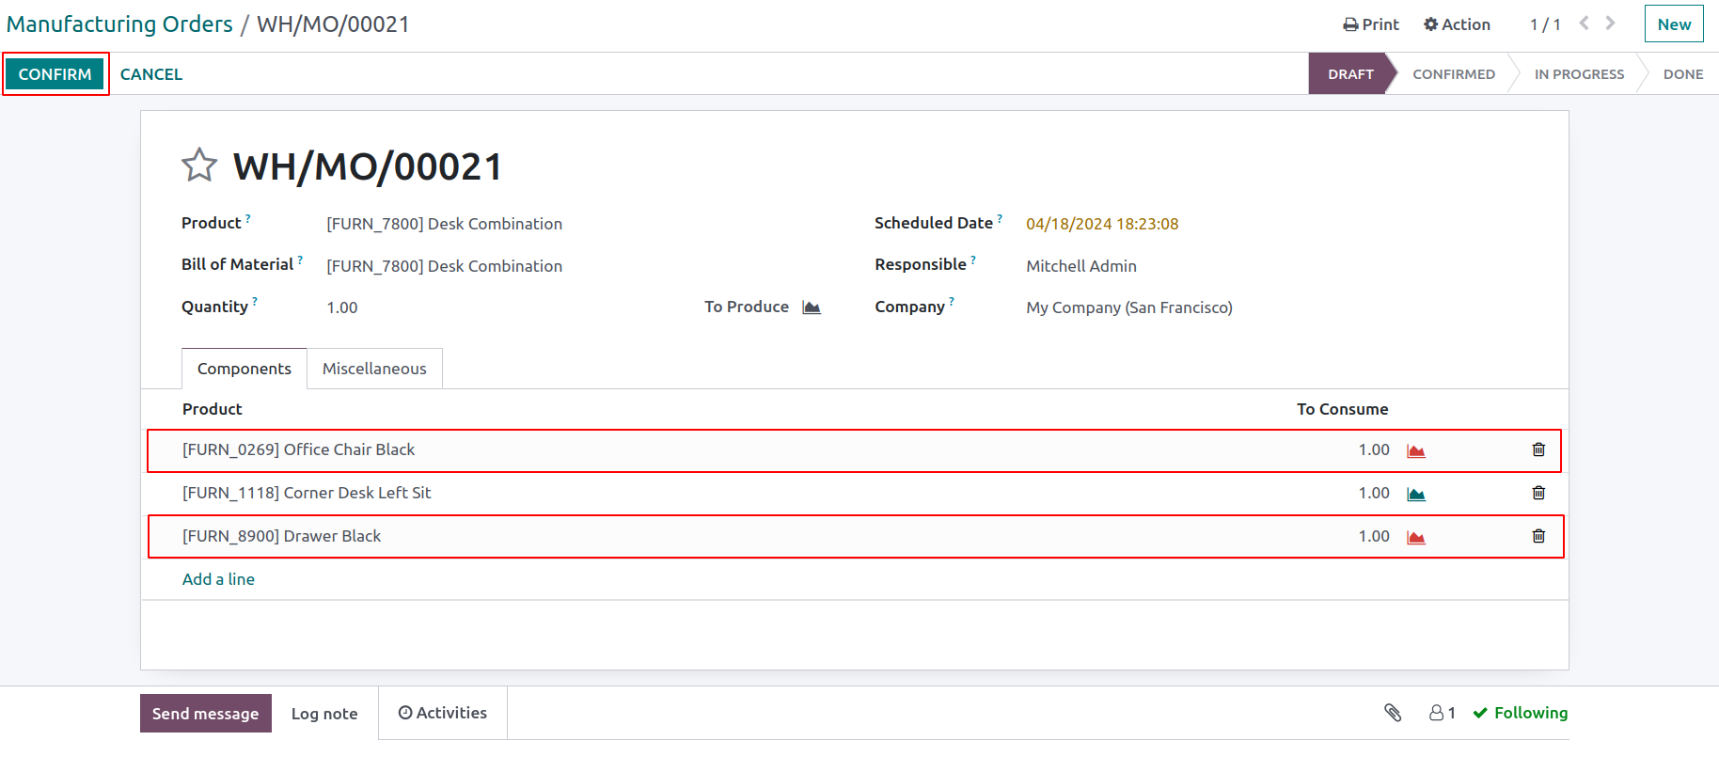Click the record pager 1 / 1
The width and height of the screenshot is (1719, 772).
point(1544,24)
